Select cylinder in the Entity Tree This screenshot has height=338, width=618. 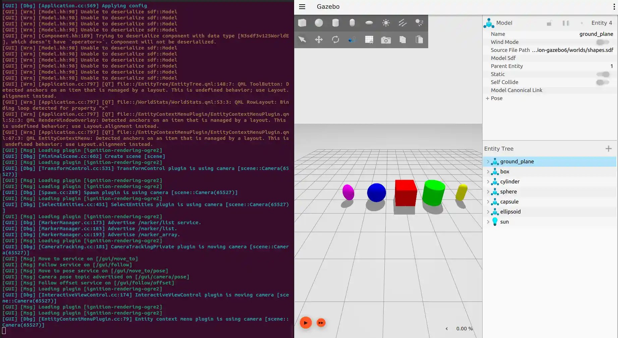(x=550, y=182)
